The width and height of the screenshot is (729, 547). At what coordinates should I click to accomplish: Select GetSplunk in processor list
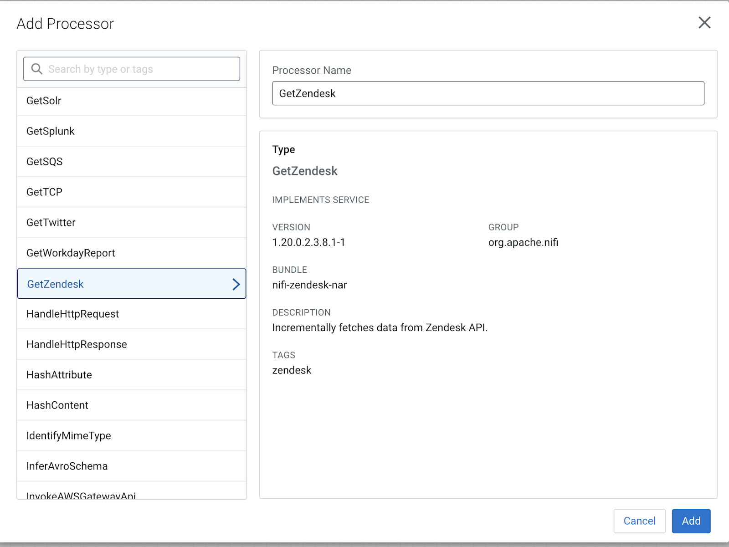132,131
